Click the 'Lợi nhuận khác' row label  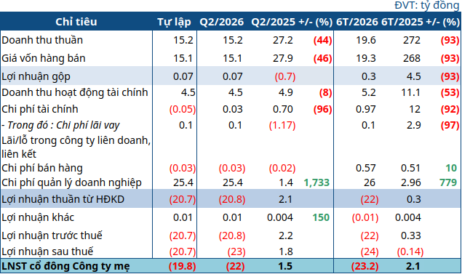pos(38,217)
